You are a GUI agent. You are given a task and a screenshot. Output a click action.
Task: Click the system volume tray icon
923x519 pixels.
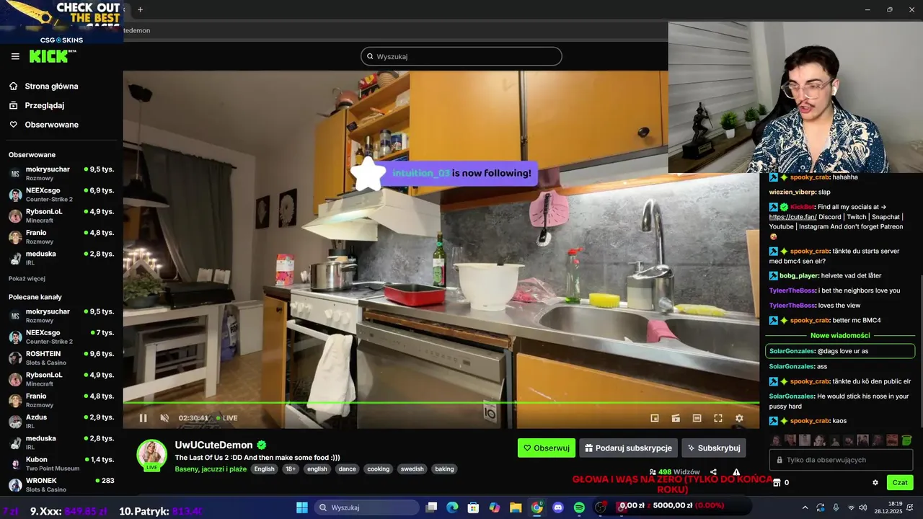(865, 507)
